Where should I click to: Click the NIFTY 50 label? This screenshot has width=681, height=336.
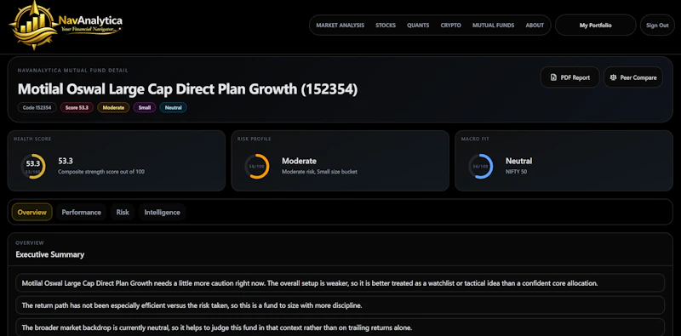pyautogui.click(x=516, y=172)
